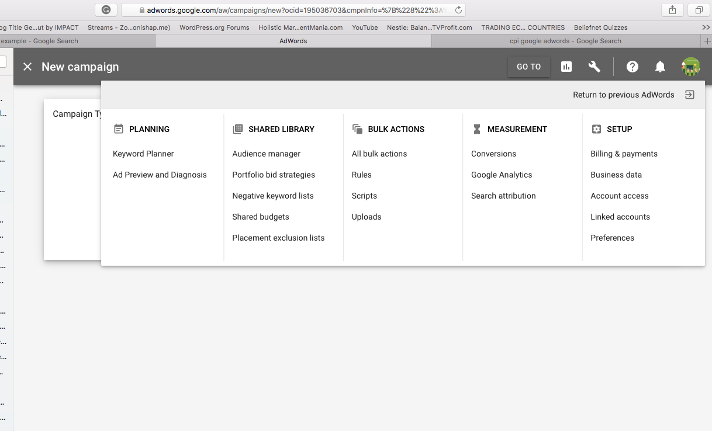Click the lock icon in address bar
Viewport: 712px width, 431px height.
142,10
